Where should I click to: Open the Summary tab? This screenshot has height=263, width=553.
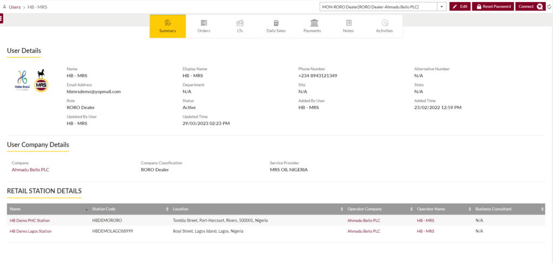pos(167,26)
